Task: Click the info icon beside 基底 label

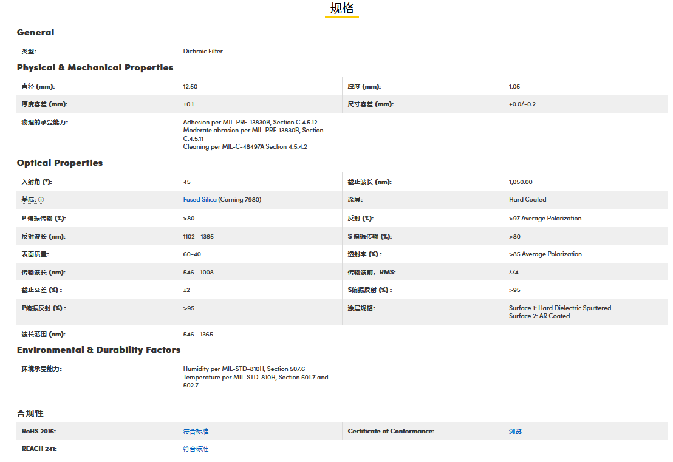Action: pos(41,200)
